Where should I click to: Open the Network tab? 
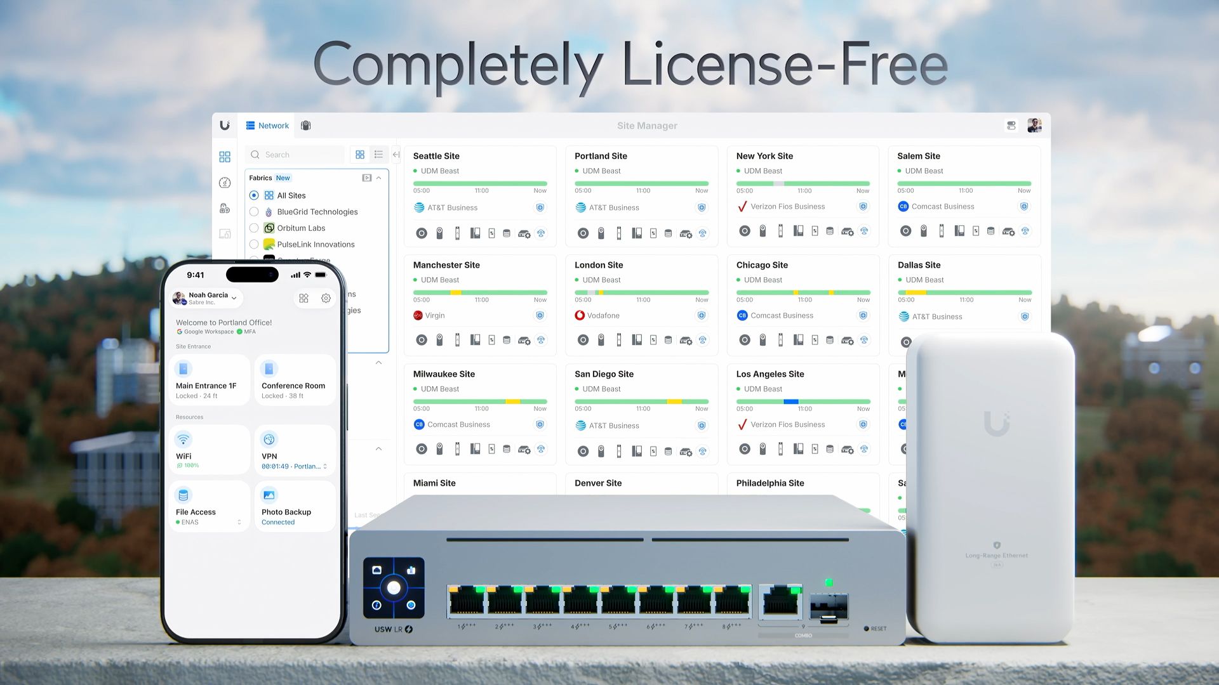pyautogui.click(x=267, y=126)
